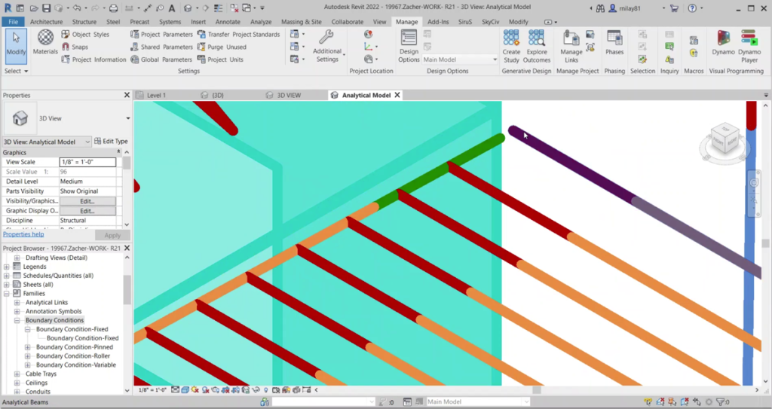Open the Structure ribbon tab

84,22
